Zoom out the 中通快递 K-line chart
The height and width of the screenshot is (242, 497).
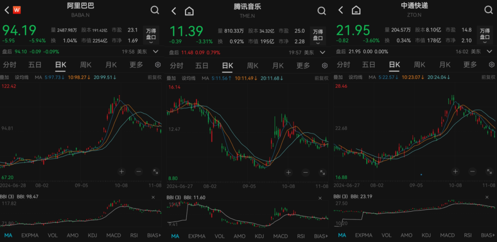point(473,172)
